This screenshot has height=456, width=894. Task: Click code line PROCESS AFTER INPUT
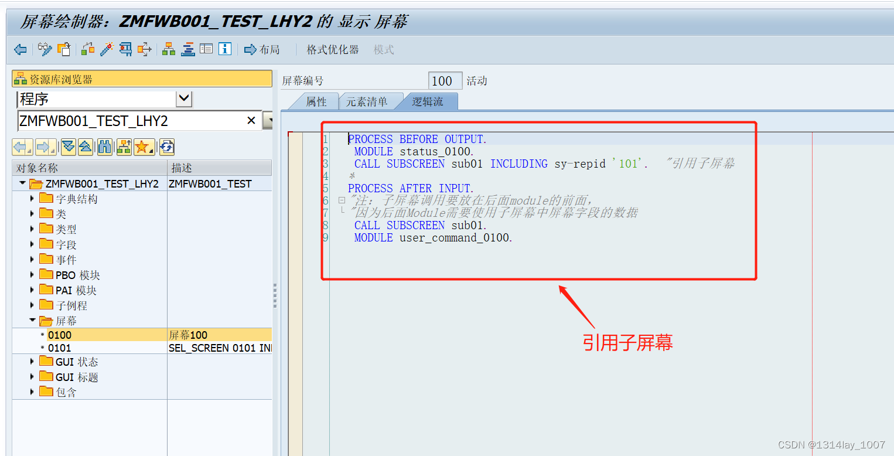pyautogui.click(x=410, y=188)
